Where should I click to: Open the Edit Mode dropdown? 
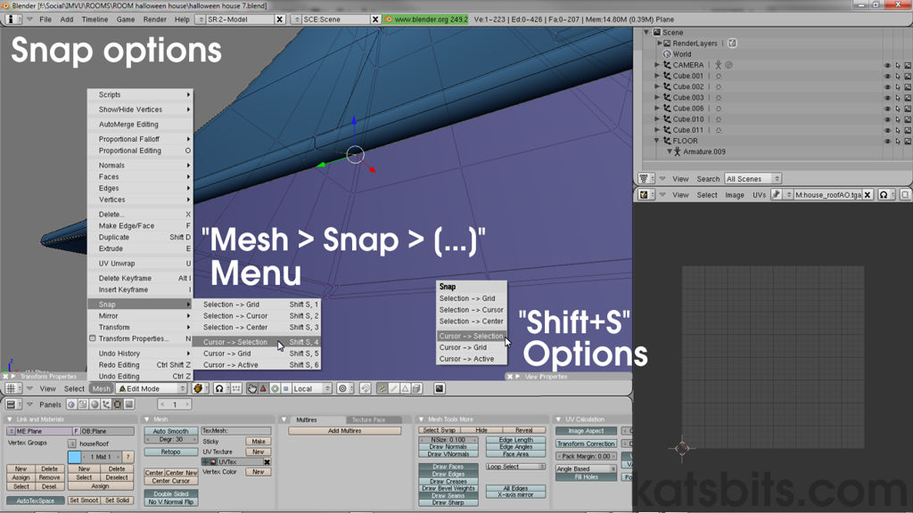tap(152, 388)
